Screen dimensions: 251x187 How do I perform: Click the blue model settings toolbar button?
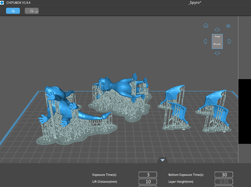[13, 11]
